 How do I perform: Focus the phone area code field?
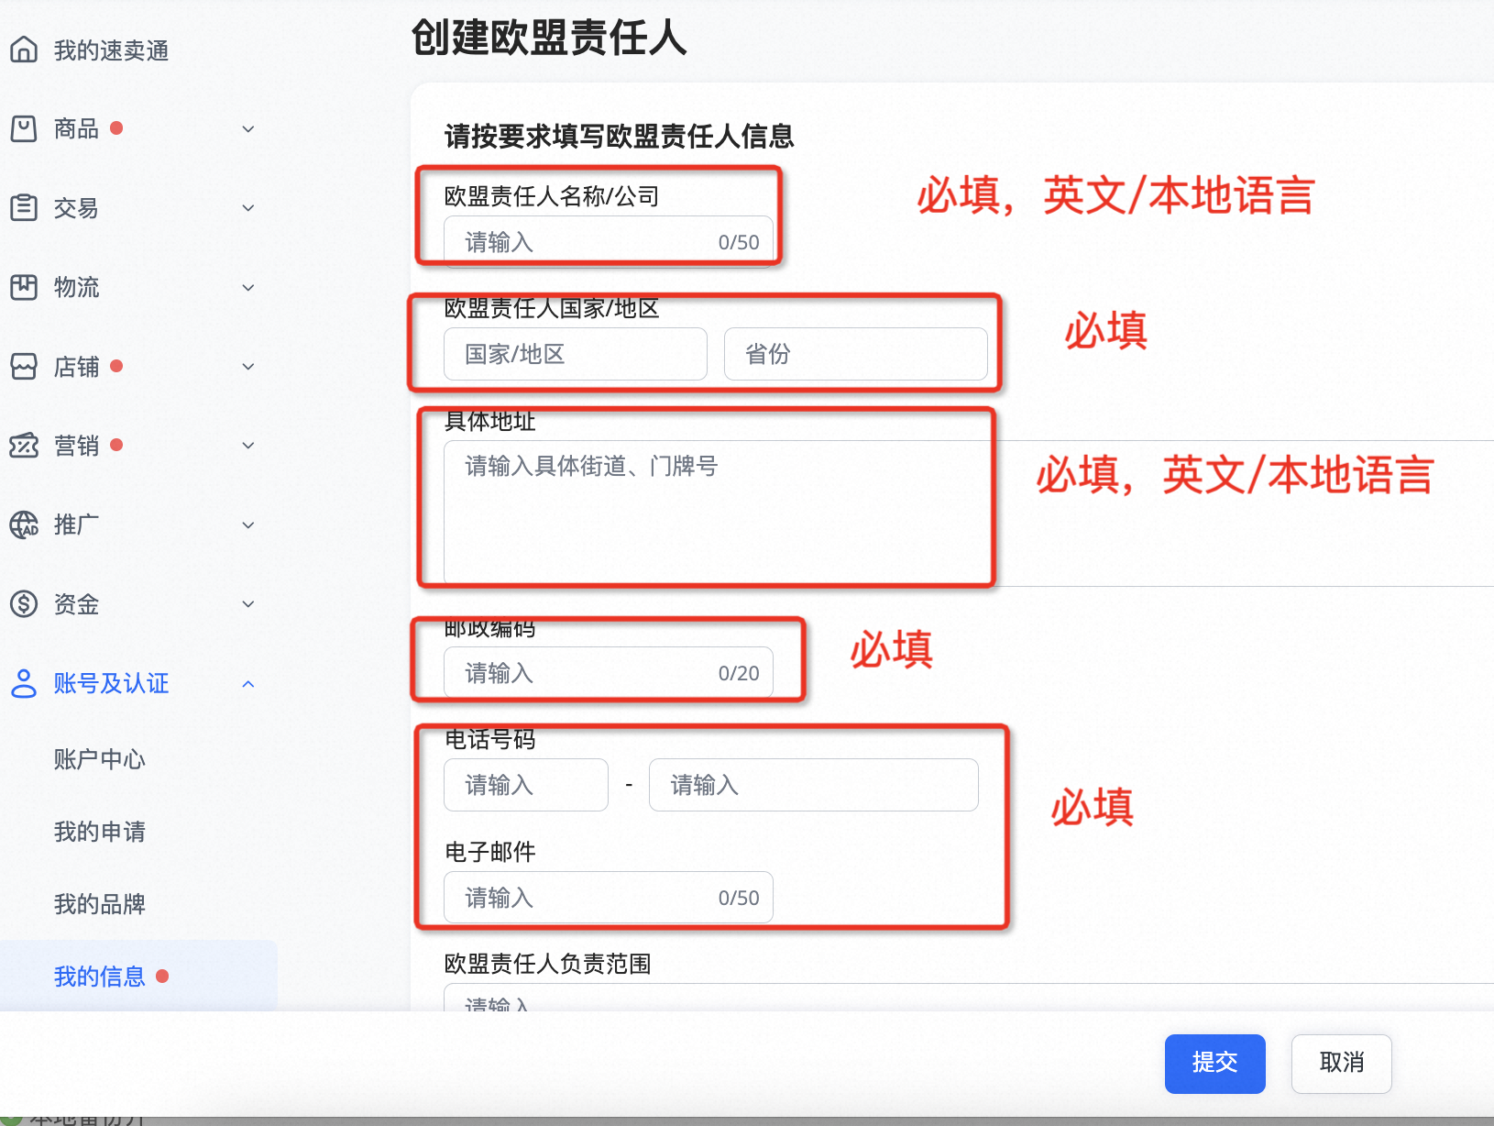tap(526, 785)
